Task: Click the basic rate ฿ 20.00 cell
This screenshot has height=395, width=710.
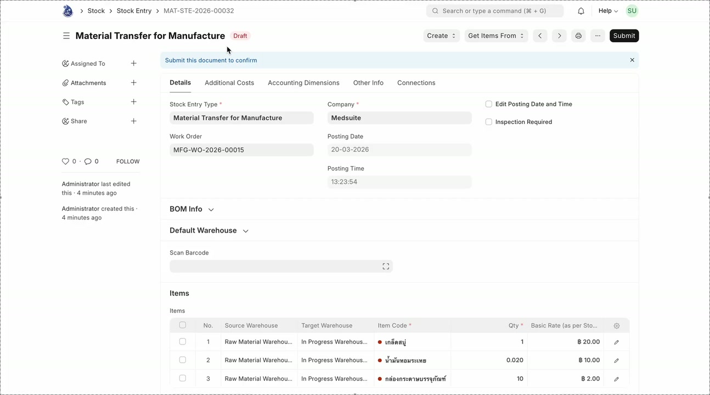Action: pos(566,342)
